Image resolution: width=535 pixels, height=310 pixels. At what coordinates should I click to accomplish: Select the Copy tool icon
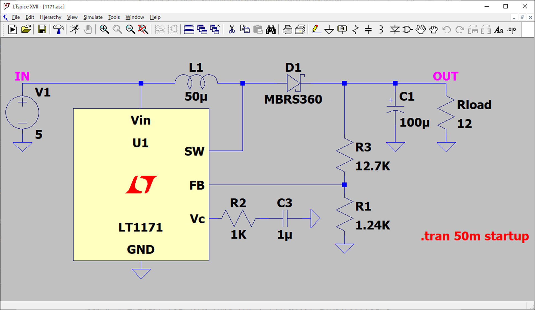pos(245,29)
